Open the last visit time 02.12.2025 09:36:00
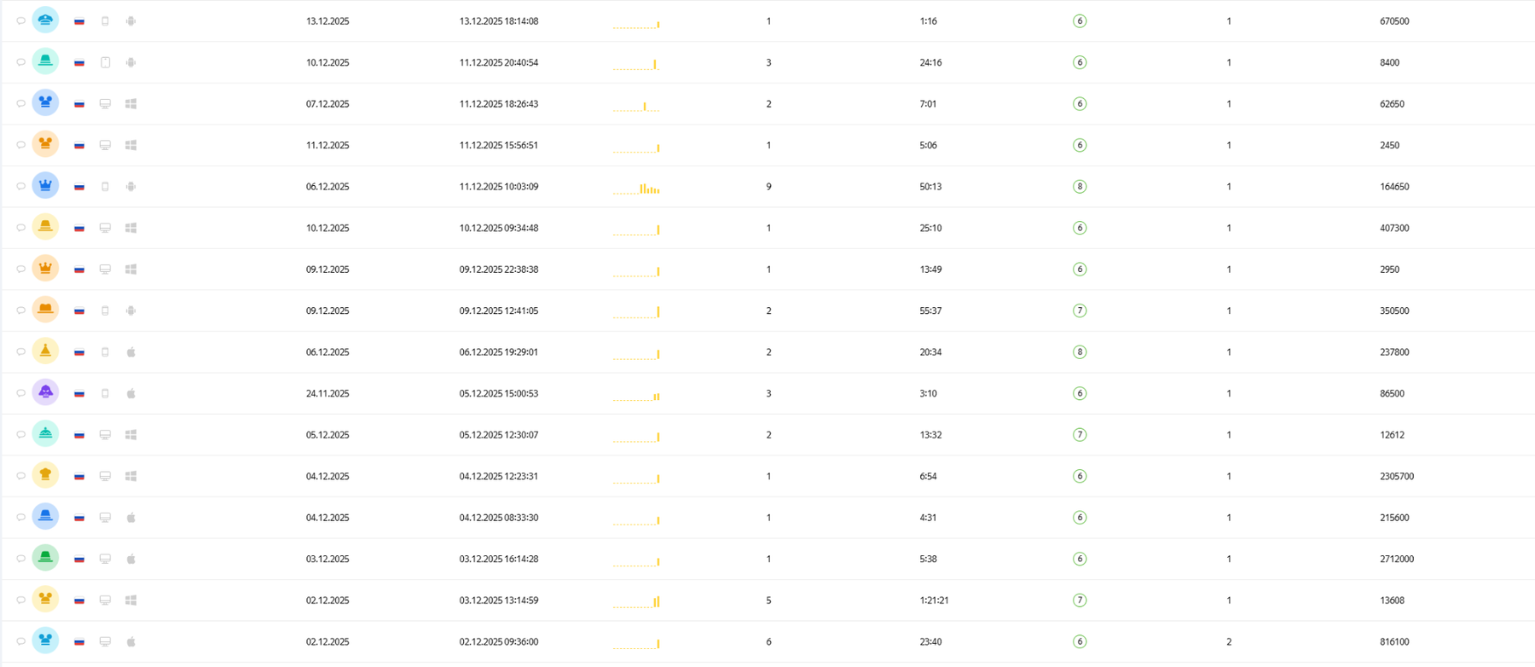Viewport: 1535px width, 667px height. coord(499,641)
